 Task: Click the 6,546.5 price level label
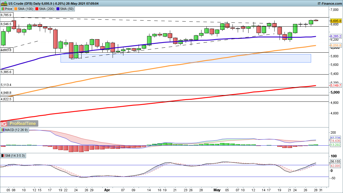pyautogui.click(x=6, y=24)
